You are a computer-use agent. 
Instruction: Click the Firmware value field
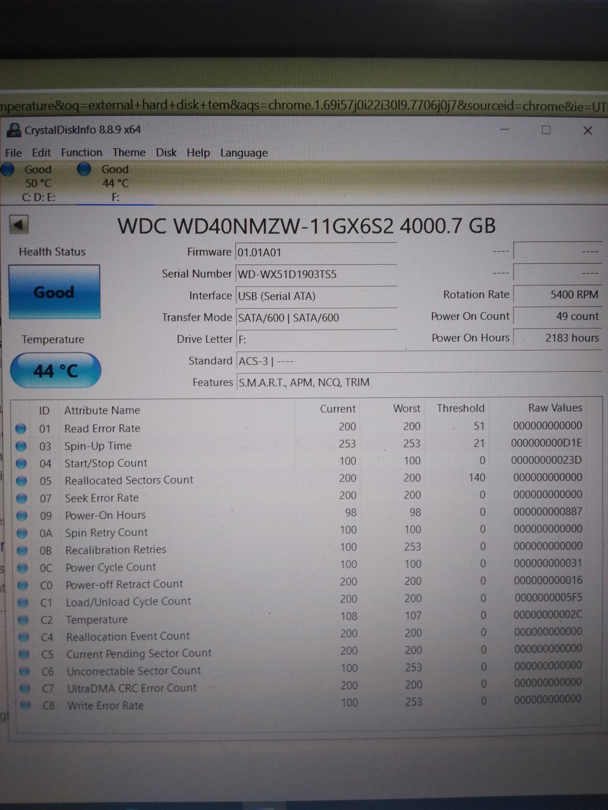pyautogui.click(x=316, y=252)
